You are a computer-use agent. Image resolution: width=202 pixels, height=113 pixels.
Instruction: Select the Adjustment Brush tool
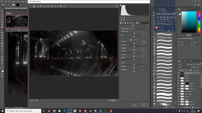(x=58, y=6)
